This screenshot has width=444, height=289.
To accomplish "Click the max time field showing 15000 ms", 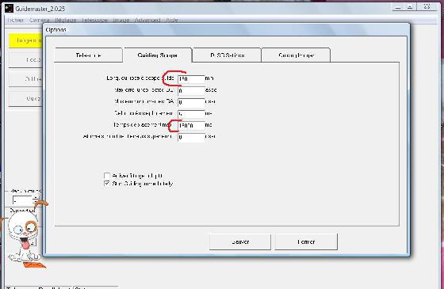I will pyautogui.click(x=191, y=125).
